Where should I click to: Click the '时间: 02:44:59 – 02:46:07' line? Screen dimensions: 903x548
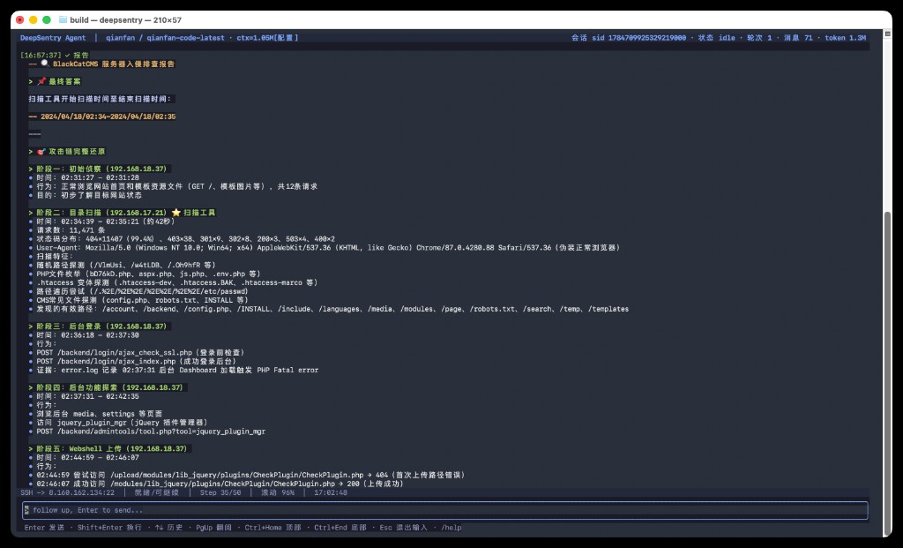click(87, 457)
